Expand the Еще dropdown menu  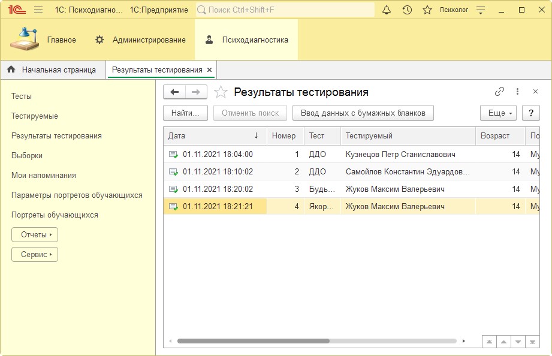(x=498, y=113)
